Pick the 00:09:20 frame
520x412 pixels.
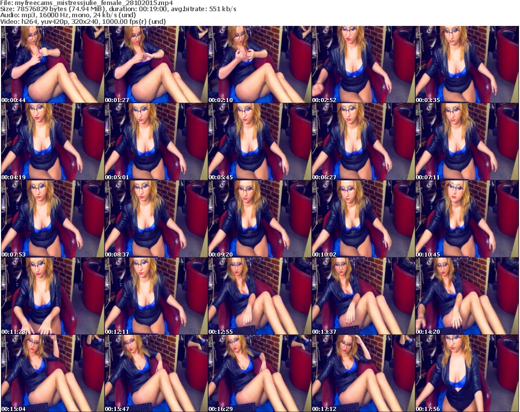(259, 219)
